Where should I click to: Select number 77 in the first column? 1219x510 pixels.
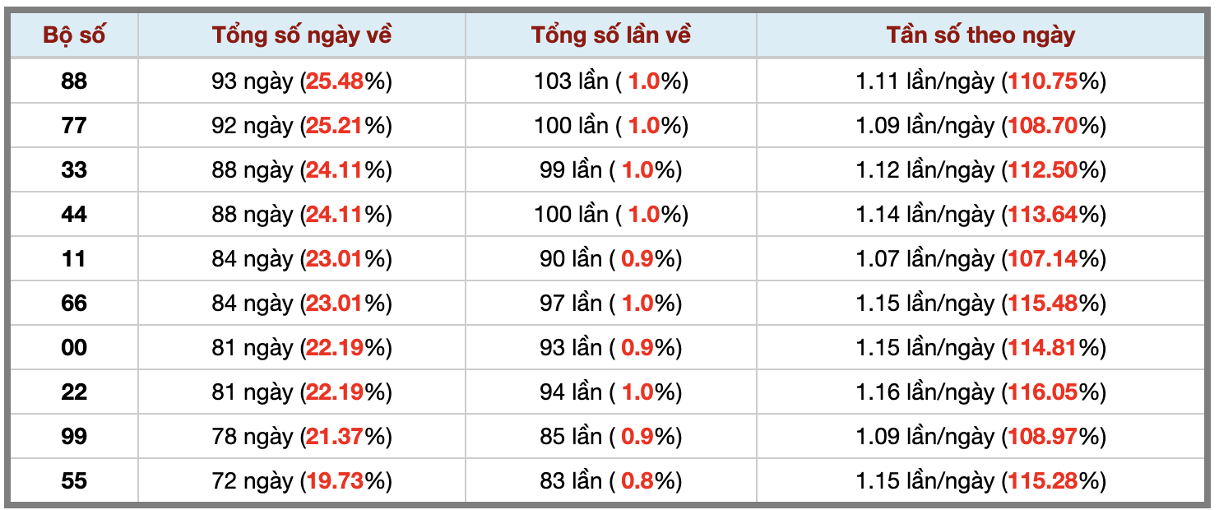click(74, 125)
